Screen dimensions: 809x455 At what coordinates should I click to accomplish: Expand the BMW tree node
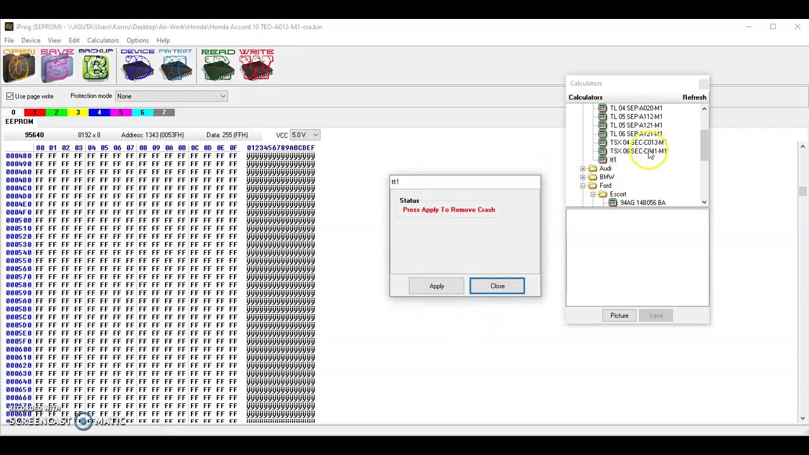tap(583, 177)
